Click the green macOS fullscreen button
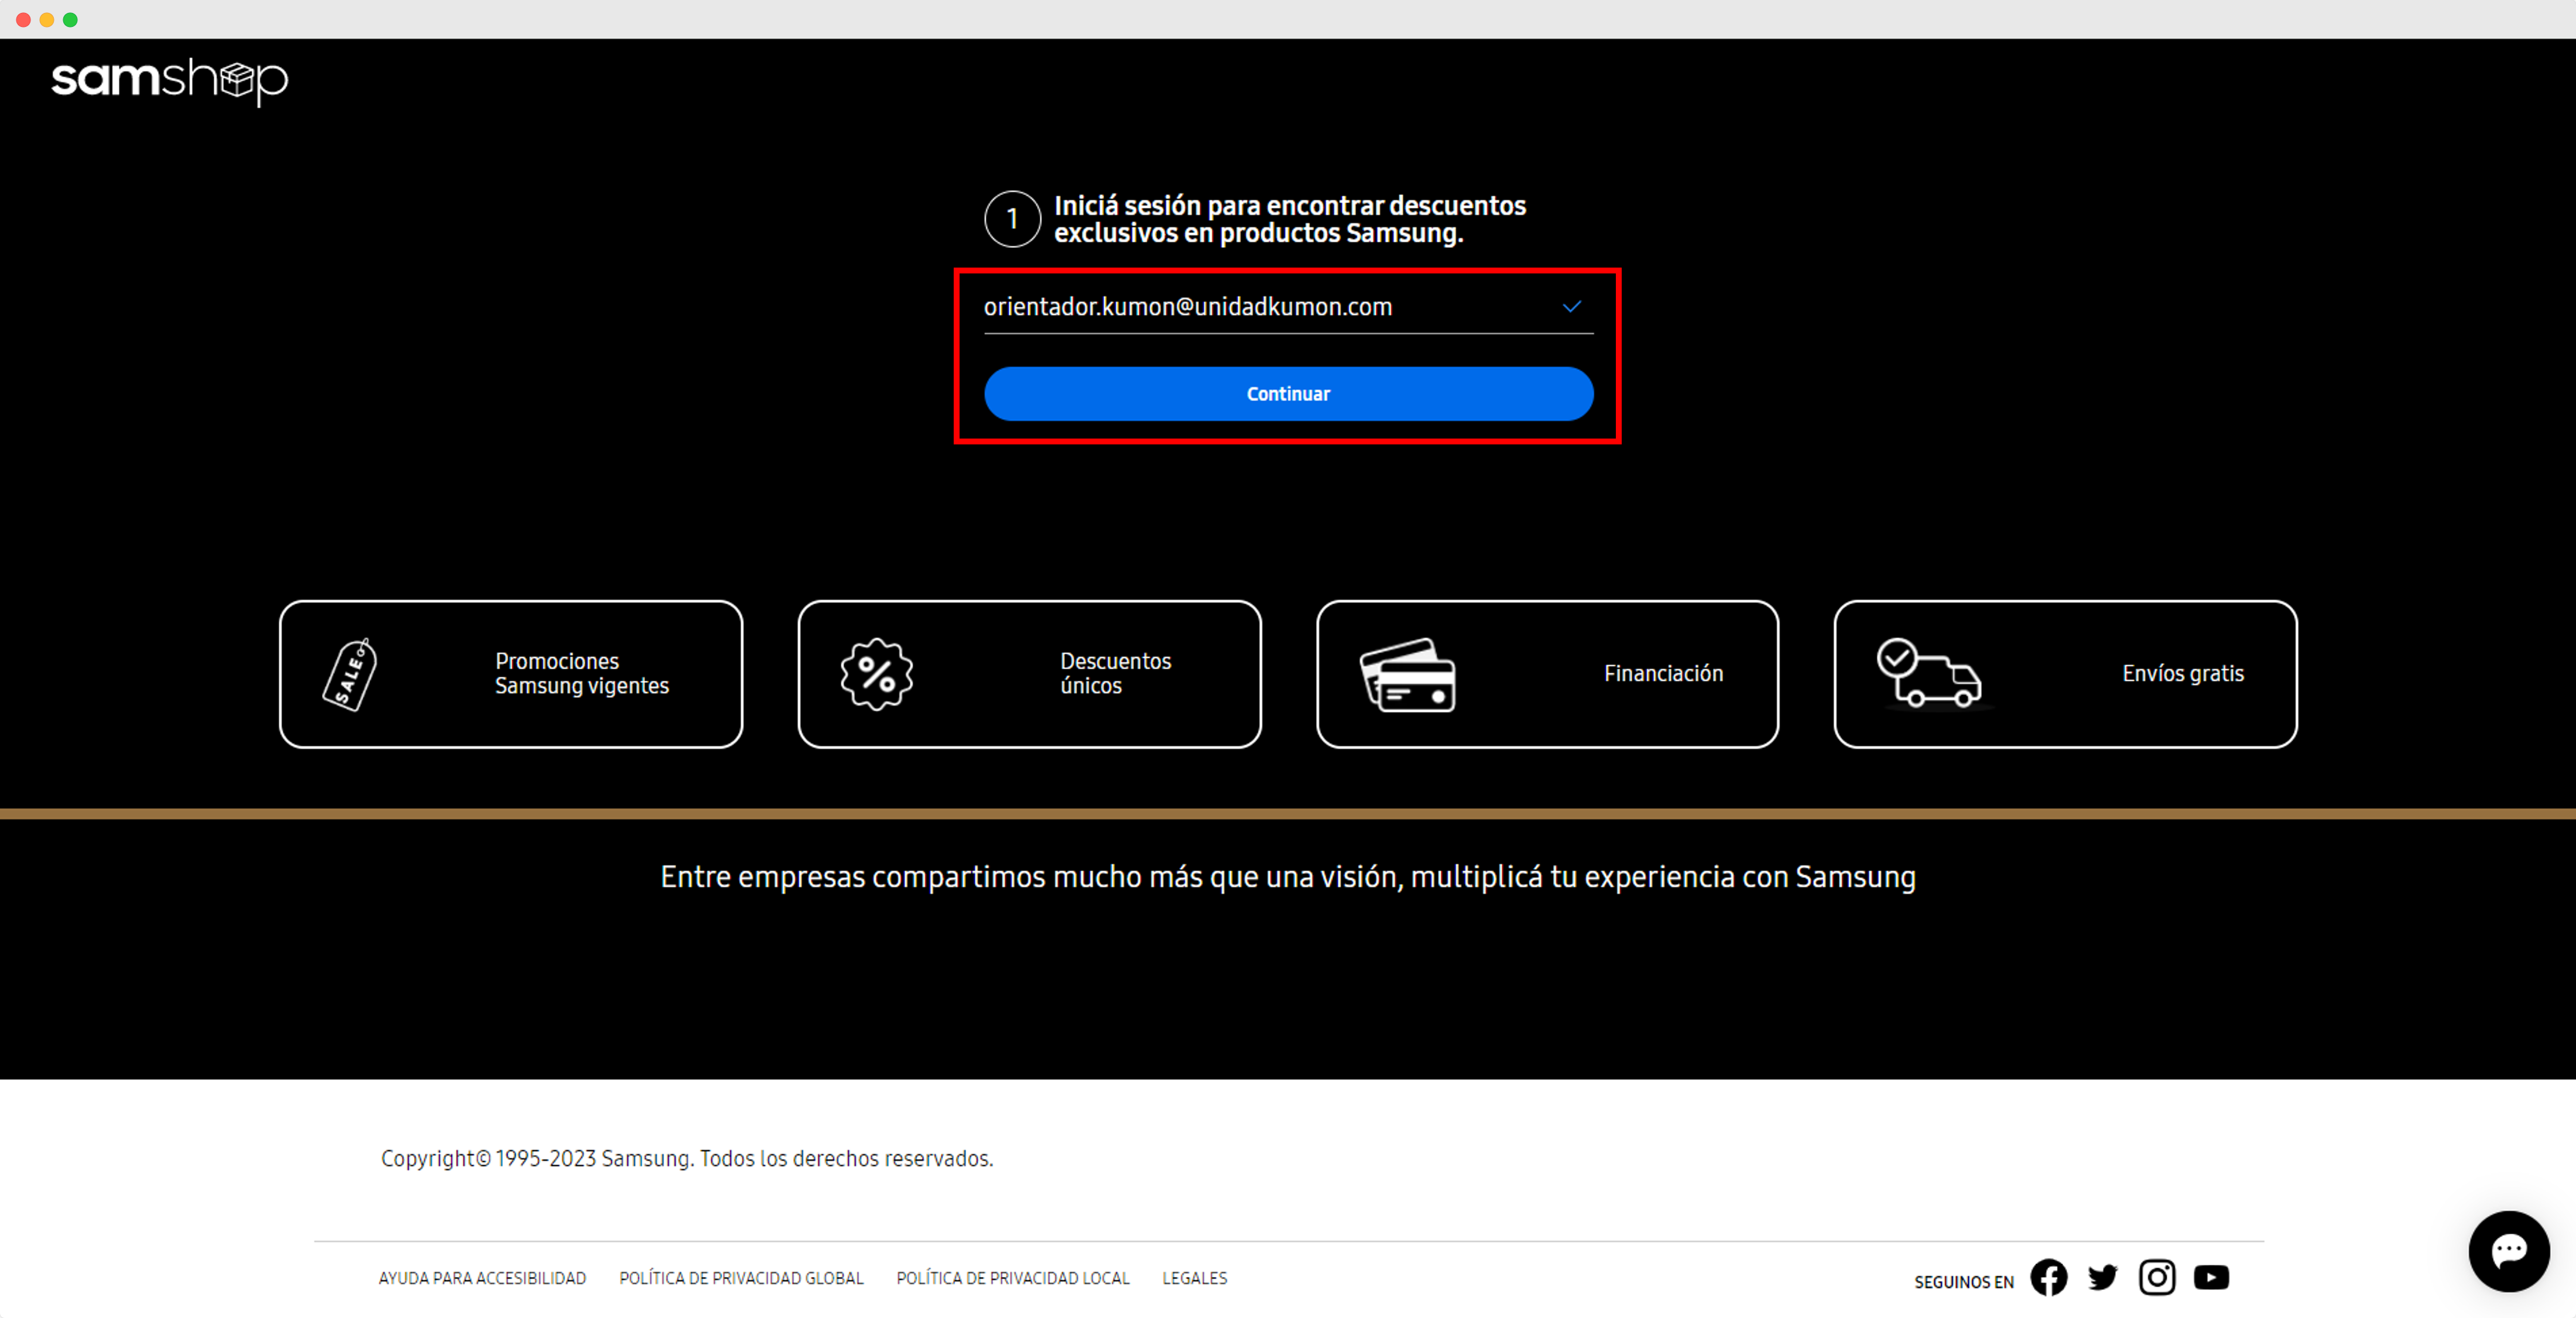Screen dimensions: 2576x1318 (x=70, y=20)
